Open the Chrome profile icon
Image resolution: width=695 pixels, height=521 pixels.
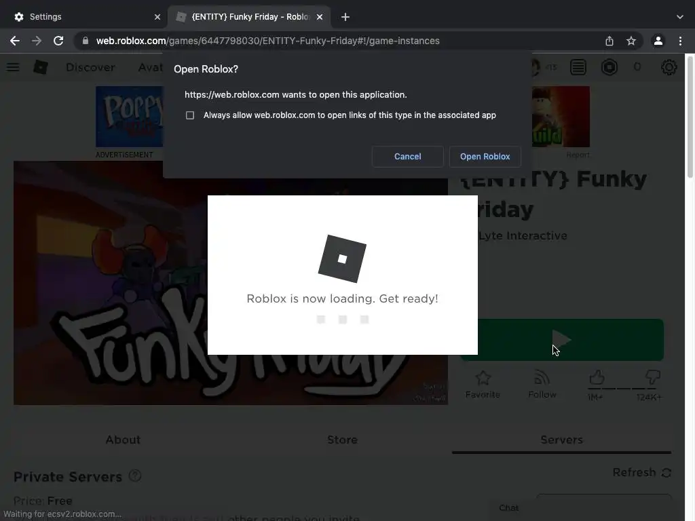tap(658, 41)
